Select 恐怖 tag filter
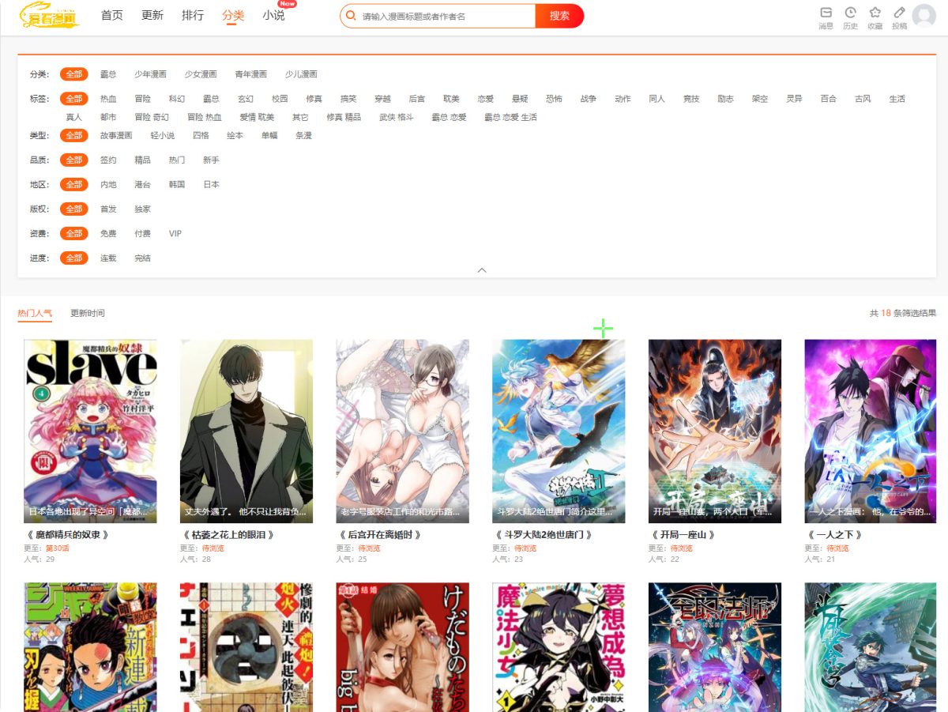Screen dimensions: 948x712 click(x=554, y=99)
